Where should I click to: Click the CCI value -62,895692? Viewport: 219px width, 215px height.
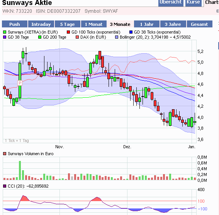pos(37,186)
